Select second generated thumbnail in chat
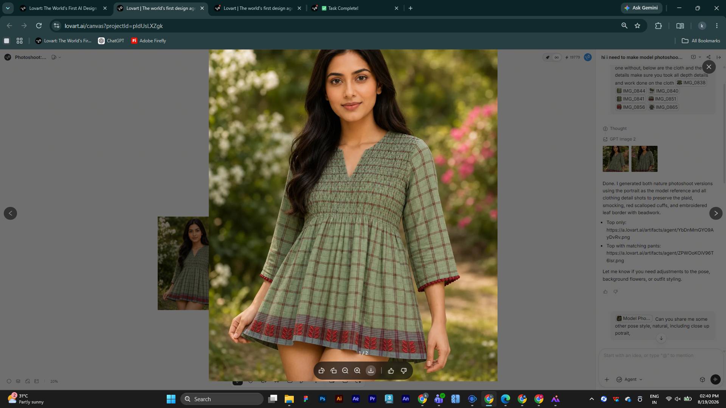 point(644,159)
